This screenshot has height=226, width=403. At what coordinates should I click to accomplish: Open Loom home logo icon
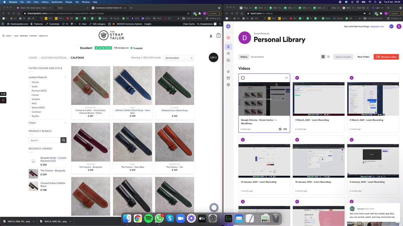pyautogui.click(x=228, y=27)
